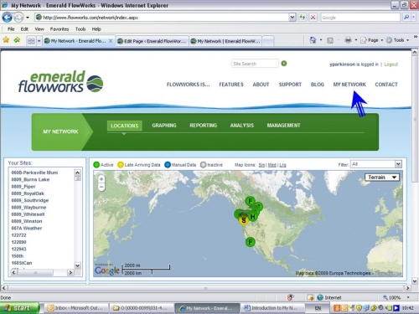Image resolution: width=419 pixels, height=314 pixels.
Task: Set map icons to Lrg size
Action: tap(282, 165)
